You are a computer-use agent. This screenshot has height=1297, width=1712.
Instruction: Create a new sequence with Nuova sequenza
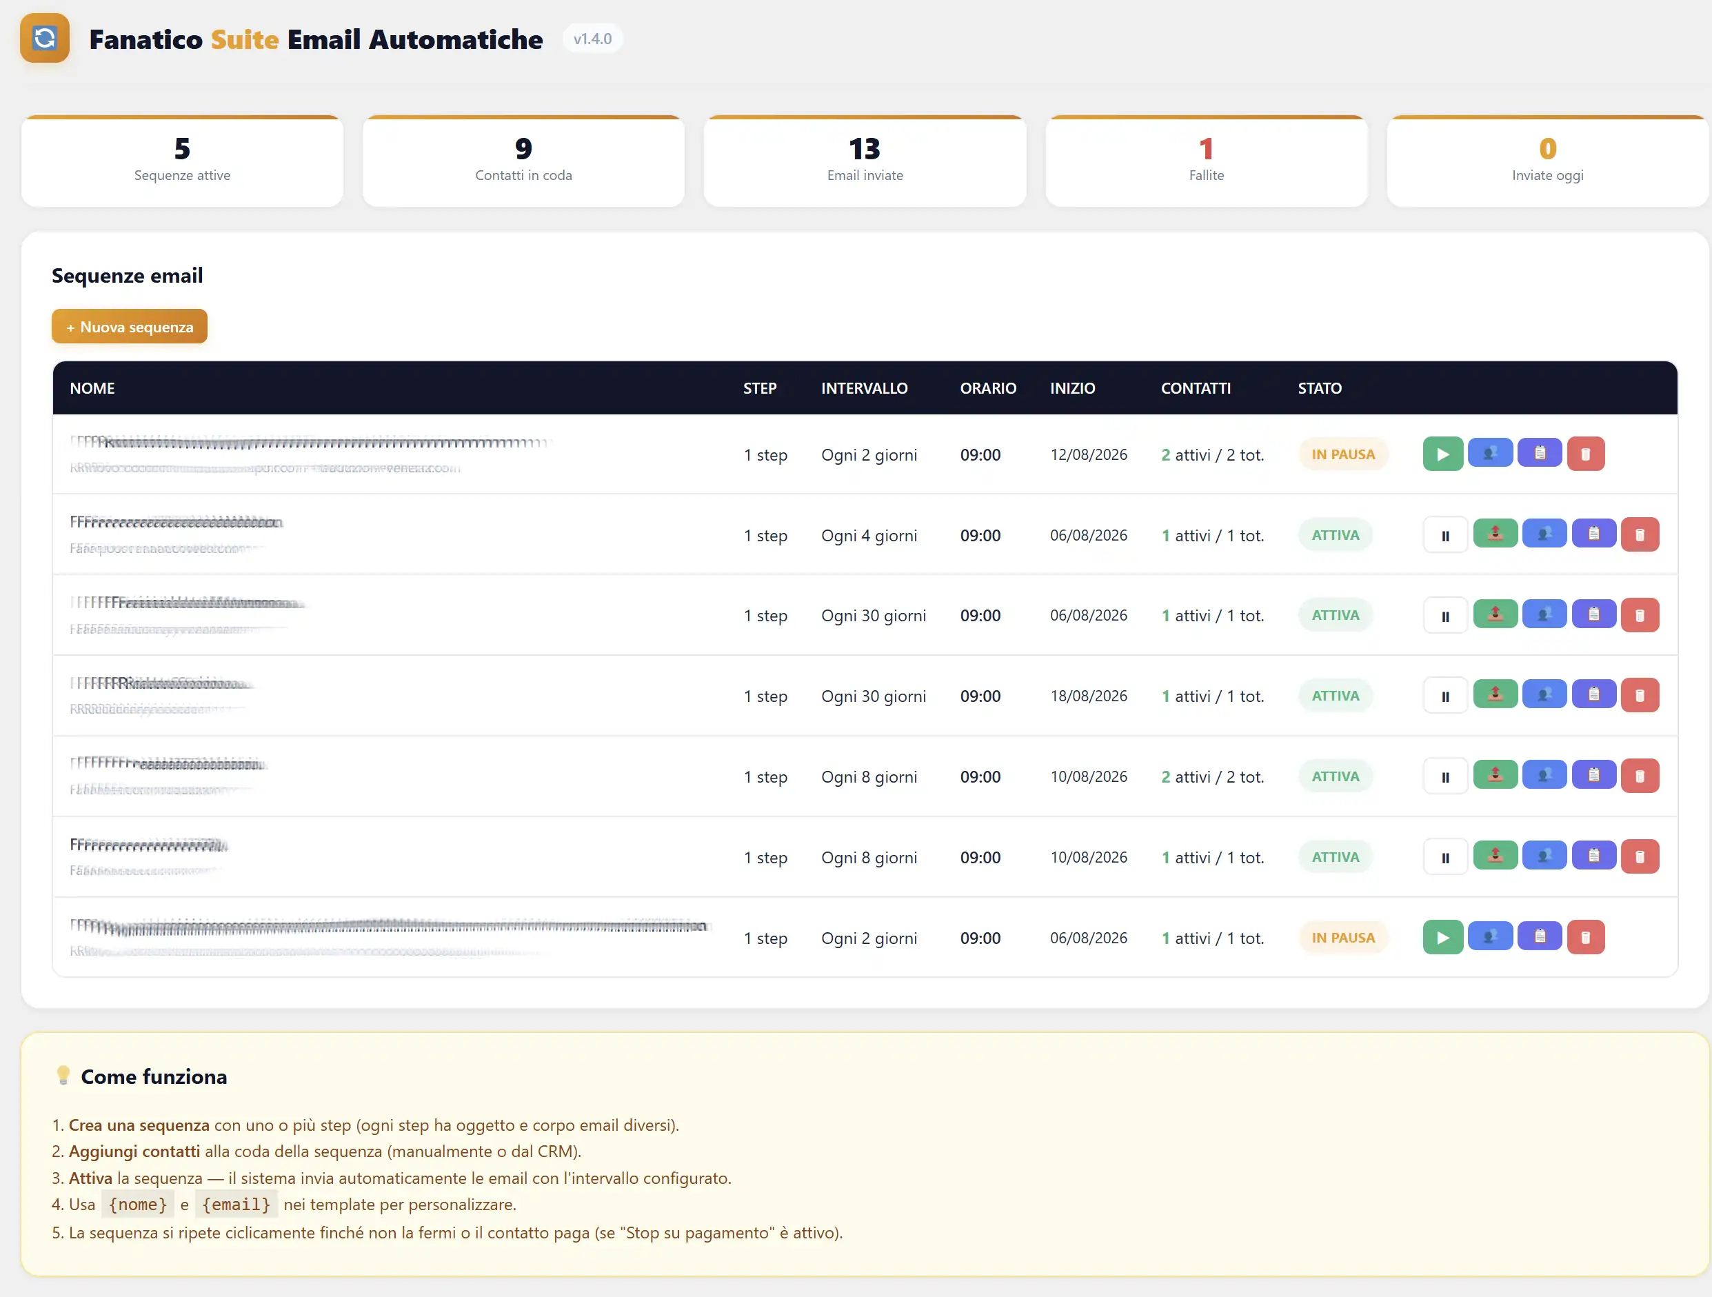click(x=129, y=327)
